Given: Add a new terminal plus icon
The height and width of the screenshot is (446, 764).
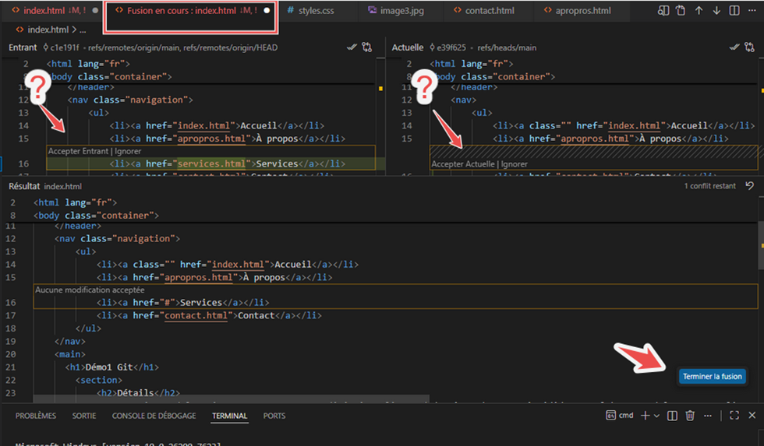Looking at the screenshot, I should tap(646, 416).
